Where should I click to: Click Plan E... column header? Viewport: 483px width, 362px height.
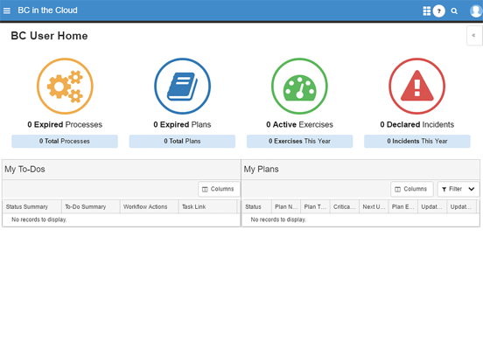(x=402, y=206)
